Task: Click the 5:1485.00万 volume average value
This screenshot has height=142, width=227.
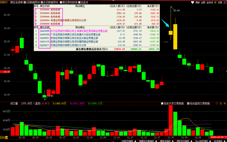Action: click(x=59, y=103)
